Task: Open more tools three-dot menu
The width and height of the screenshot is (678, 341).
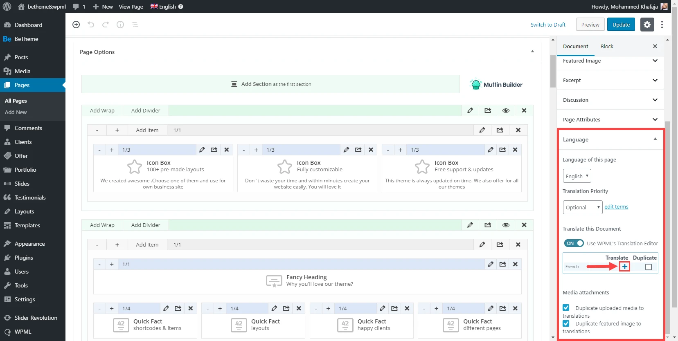Action: pyautogui.click(x=662, y=25)
